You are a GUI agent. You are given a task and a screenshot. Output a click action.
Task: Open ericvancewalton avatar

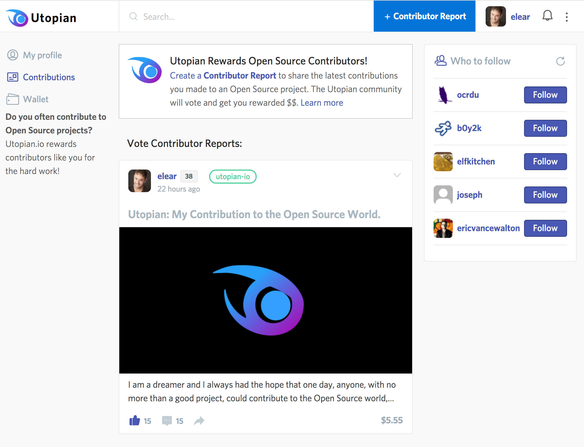click(443, 228)
